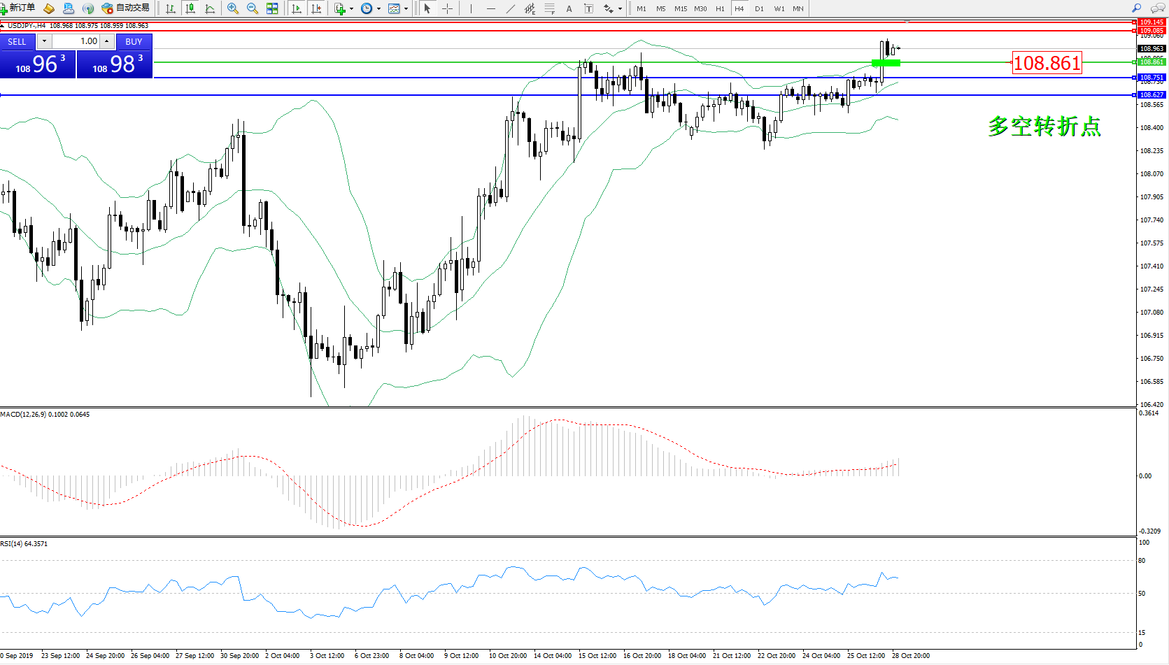This screenshot has height=665, width=1169.
Task: Open the chart templates dropdown arrow
Action: pos(406,9)
